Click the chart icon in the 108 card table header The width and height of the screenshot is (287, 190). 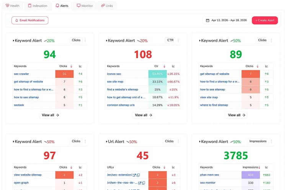click(173, 66)
